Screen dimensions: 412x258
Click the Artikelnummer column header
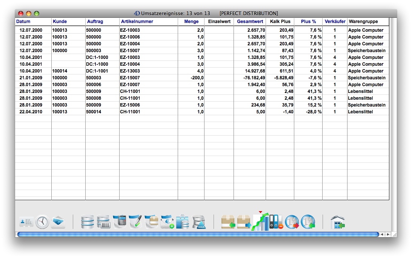(137, 22)
